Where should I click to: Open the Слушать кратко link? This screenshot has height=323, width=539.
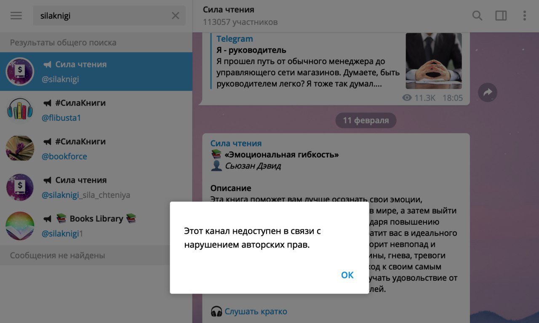[256, 312]
